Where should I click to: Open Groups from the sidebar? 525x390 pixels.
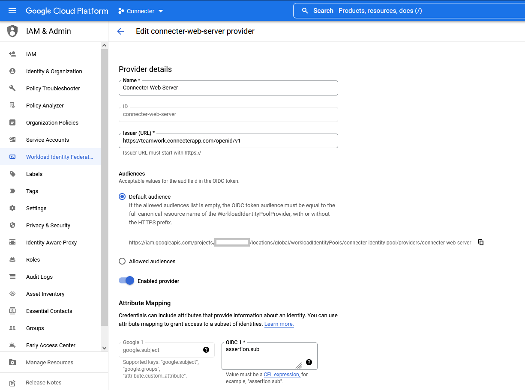pyautogui.click(x=34, y=328)
